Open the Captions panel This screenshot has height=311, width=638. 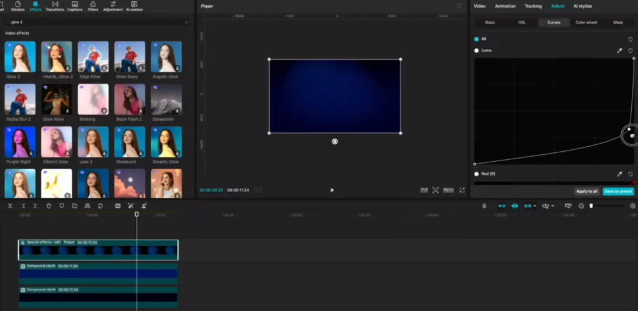pos(74,6)
